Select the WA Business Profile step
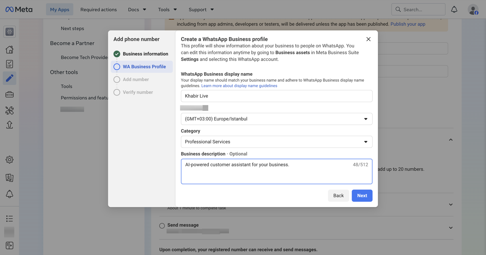This screenshot has width=486, height=255. (x=142, y=67)
